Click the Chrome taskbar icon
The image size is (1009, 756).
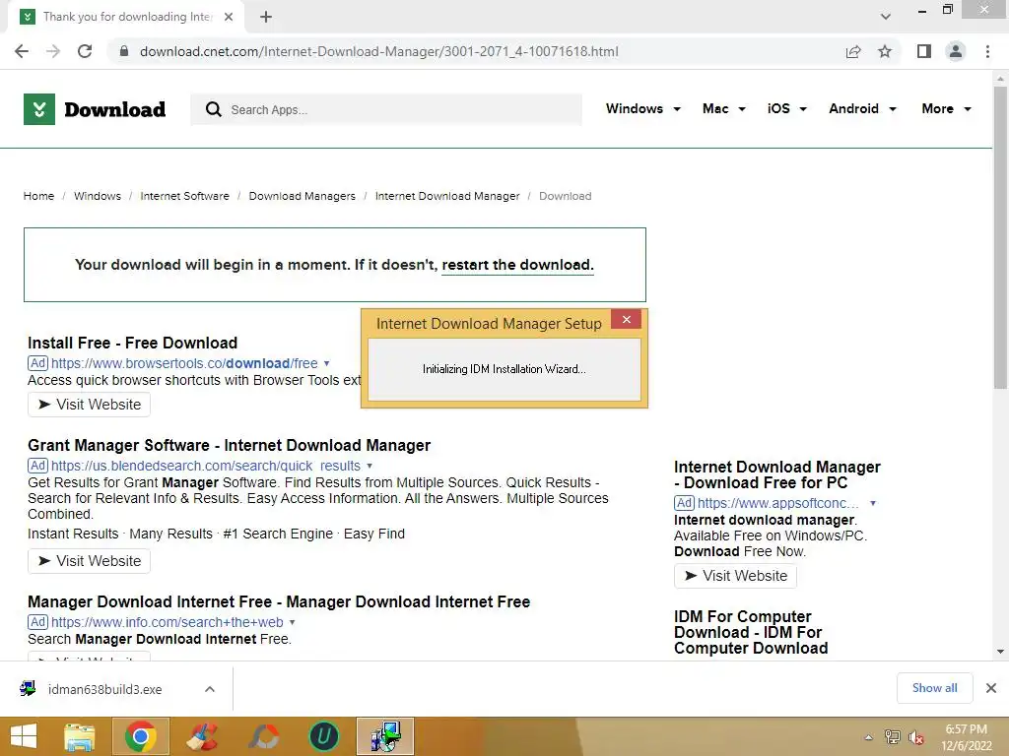[x=141, y=736]
